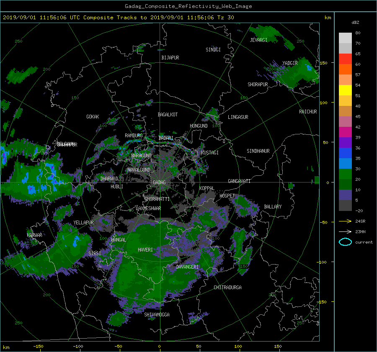Viewport: 377px width, 352px height.
Task: Pick the red 60 dBZ color swatch
Action: [x=345, y=59]
